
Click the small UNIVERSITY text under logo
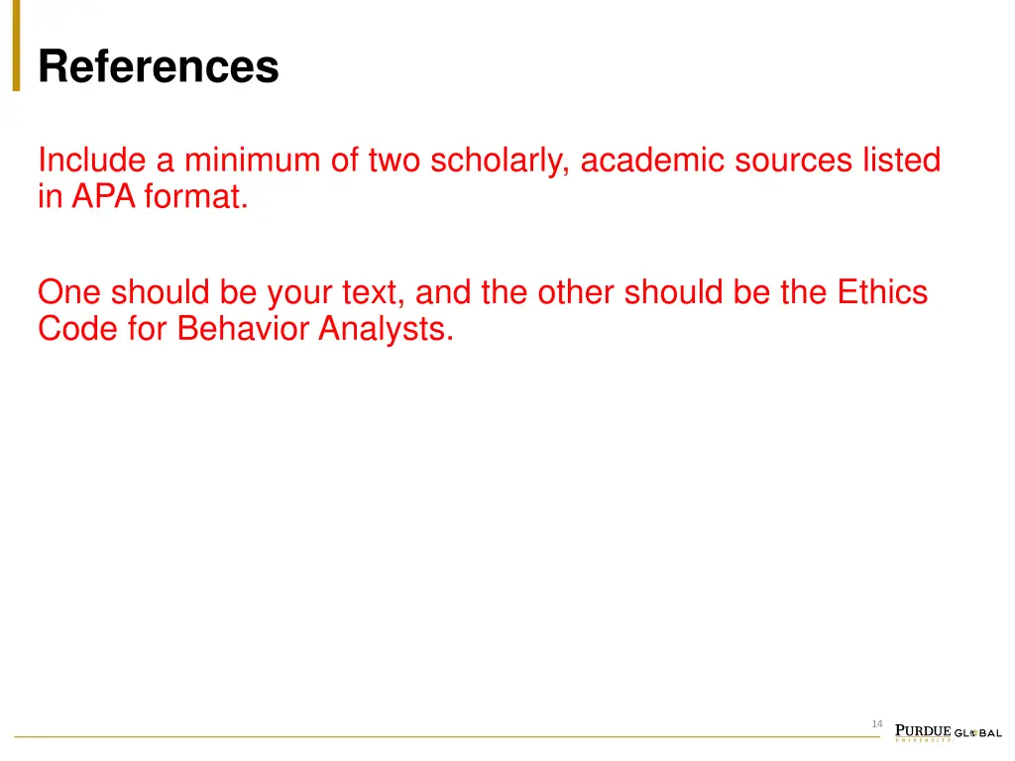pyautogui.click(x=923, y=740)
